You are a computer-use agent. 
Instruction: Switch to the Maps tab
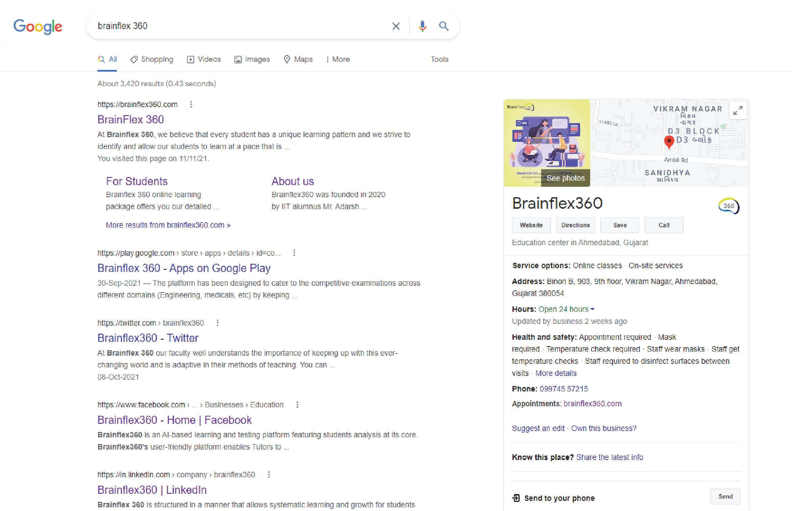pyautogui.click(x=298, y=59)
